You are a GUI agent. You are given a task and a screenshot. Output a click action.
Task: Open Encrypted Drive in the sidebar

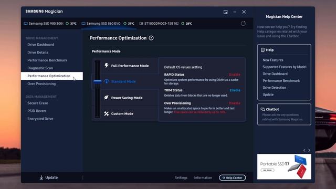pos(40,119)
